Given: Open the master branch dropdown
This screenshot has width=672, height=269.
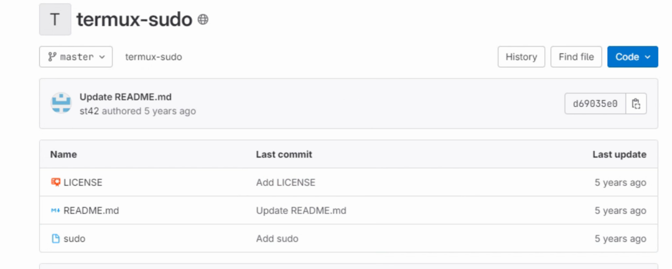Looking at the screenshot, I should [x=76, y=57].
